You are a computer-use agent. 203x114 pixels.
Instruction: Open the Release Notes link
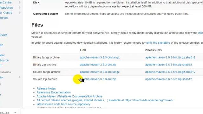(46, 89)
